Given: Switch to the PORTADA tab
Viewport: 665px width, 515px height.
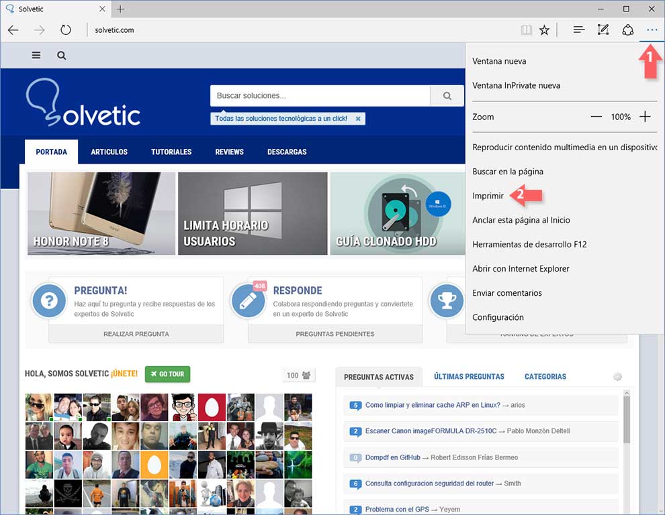Looking at the screenshot, I should pyautogui.click(x=51, y=152).
